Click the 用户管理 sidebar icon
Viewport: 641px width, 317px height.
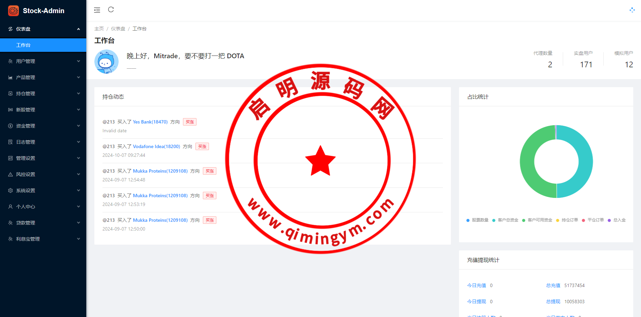point(10,61)
